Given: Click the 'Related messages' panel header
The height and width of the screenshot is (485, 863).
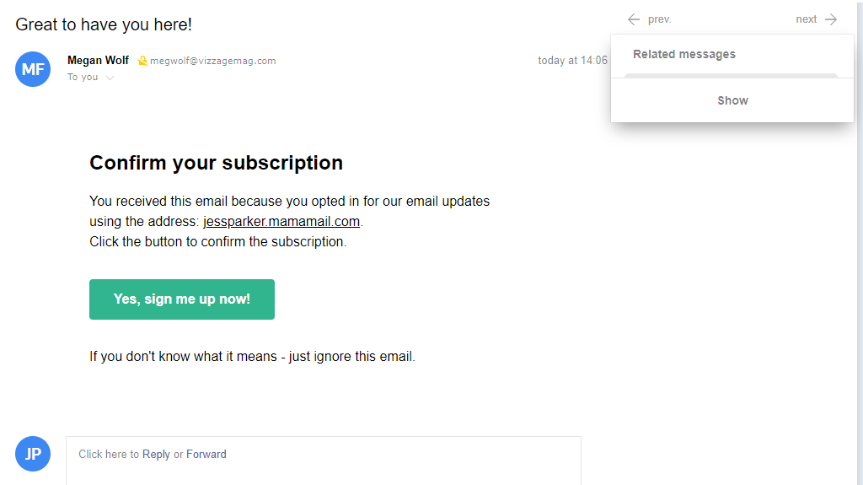Looking at the screenshot, I should point(684,54).
